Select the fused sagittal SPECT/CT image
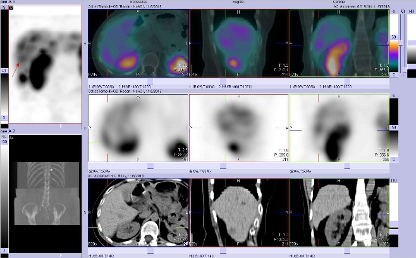The width and height of the screenshot is (416, 258). coord(239,44)
